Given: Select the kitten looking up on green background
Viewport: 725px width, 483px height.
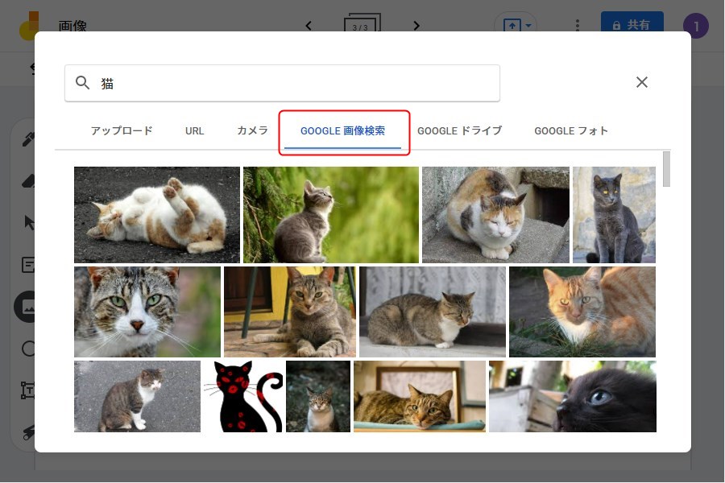Looking at the screenshot, I should 331,215.
